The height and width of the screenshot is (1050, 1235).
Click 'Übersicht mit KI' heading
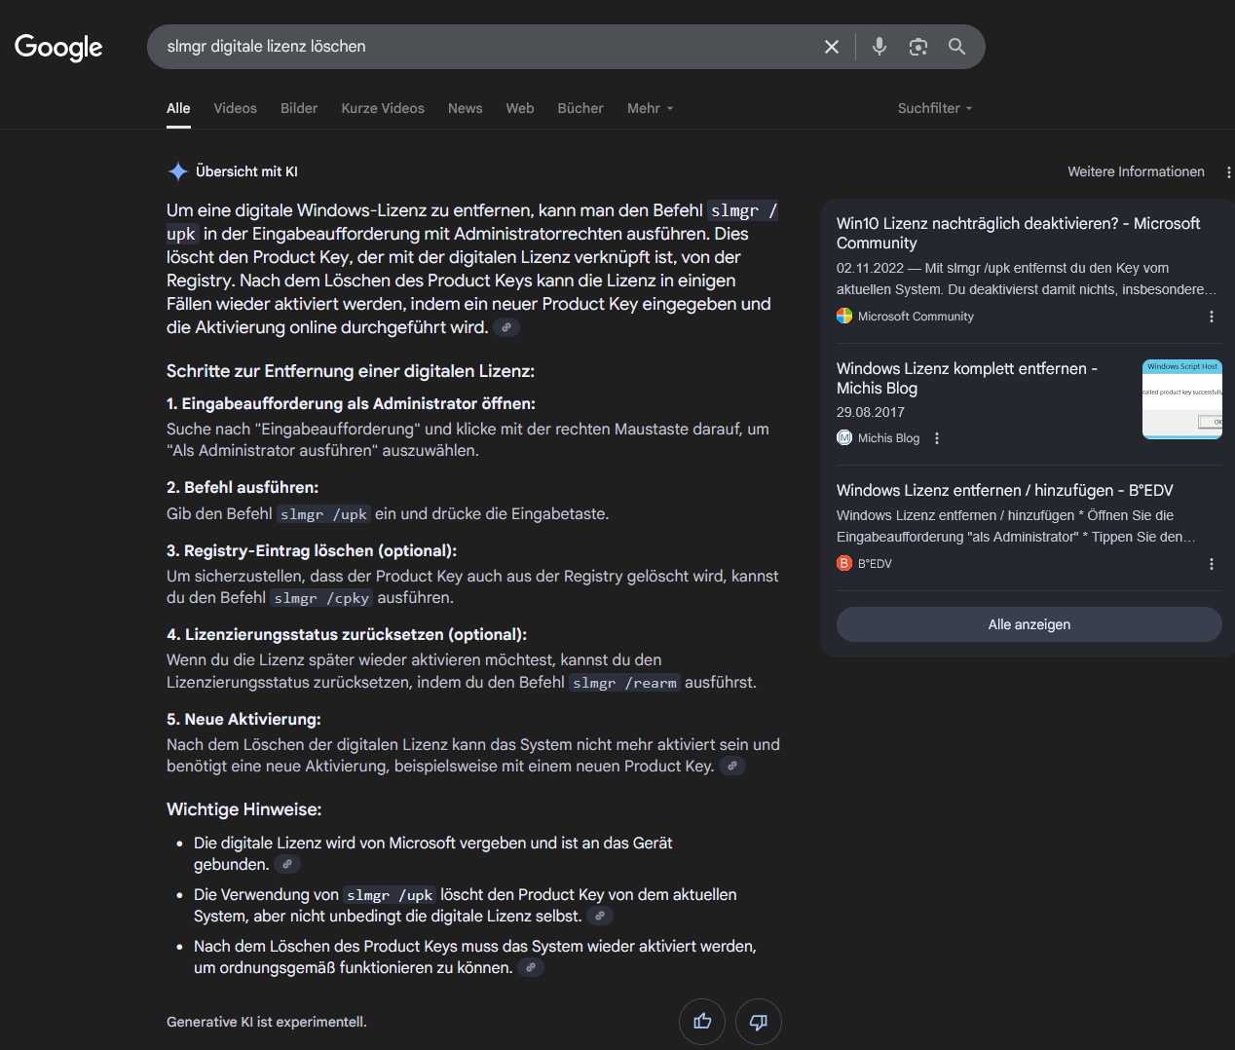coord(246,171)
